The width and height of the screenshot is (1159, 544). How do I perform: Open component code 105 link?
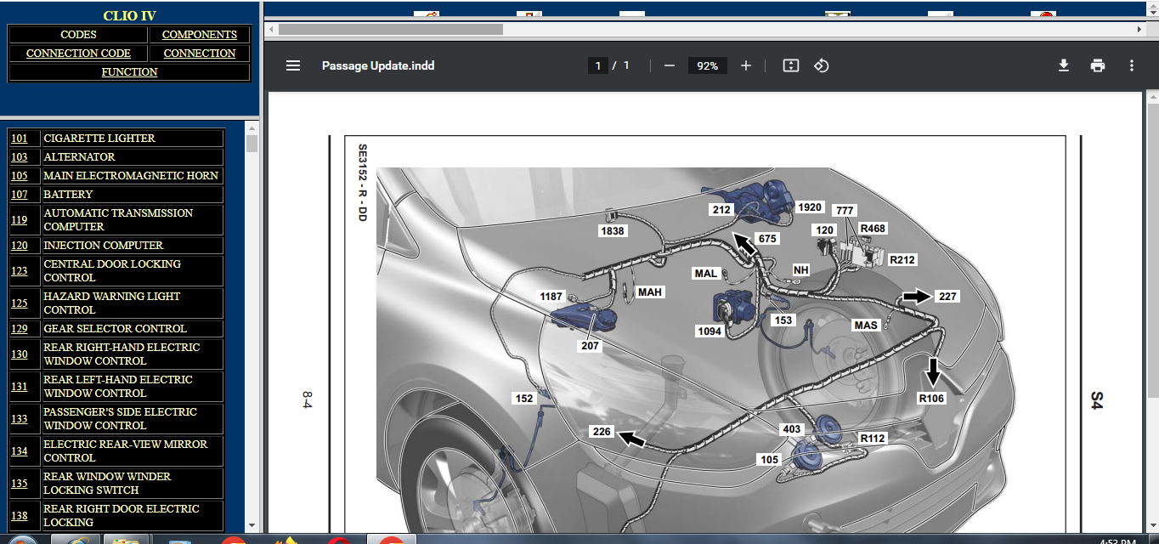[x=20, y=175]
